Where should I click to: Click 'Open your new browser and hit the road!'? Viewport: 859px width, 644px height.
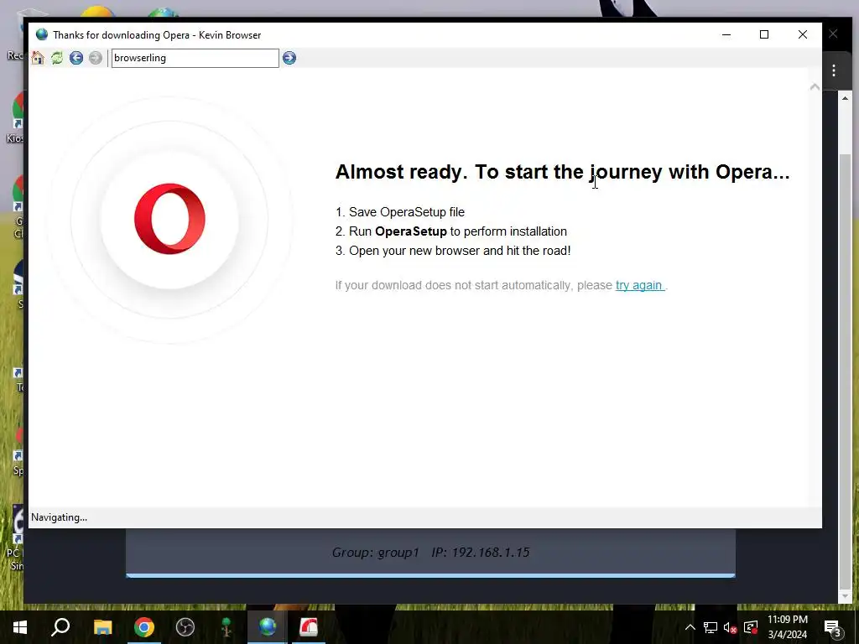point(460,251)
